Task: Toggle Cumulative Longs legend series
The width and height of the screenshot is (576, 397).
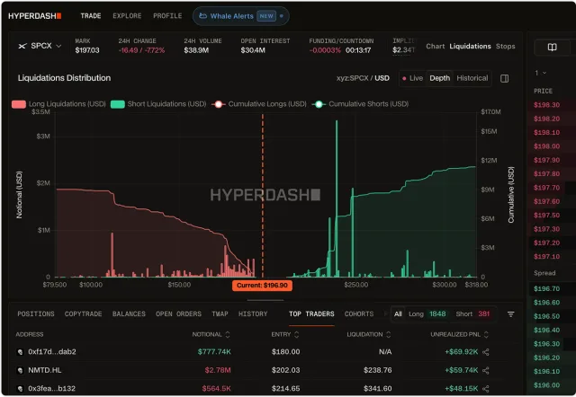Action: click(259, 104)
